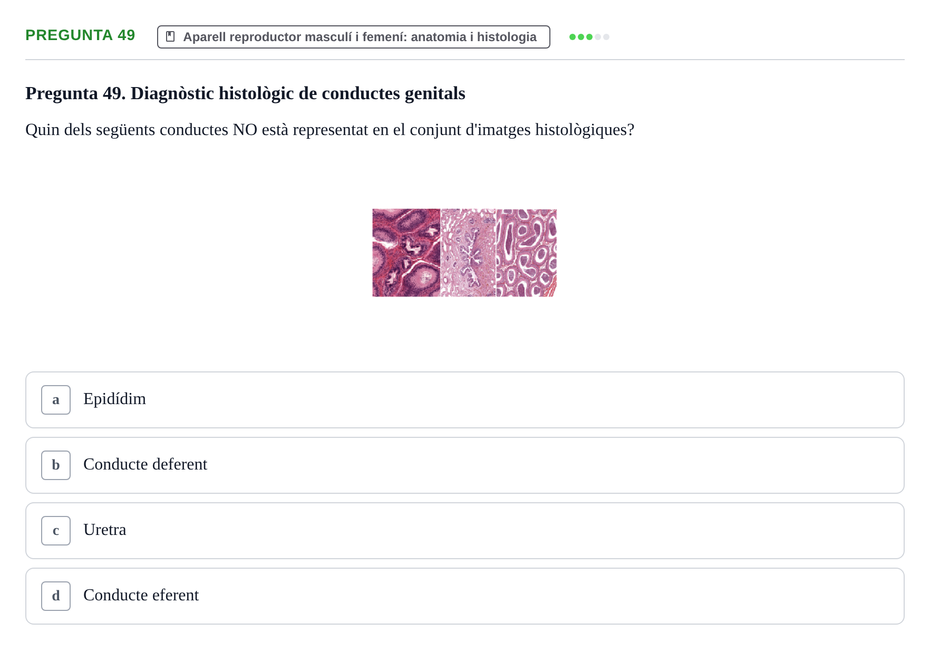Choose the Uretra answer option
The width and height of the screenshot is (930, 651).
[465, 531]
